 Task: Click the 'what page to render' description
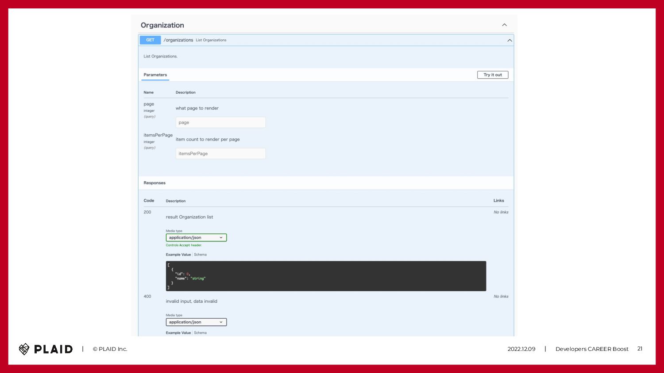pyautogui.click(x=197, y=108)
